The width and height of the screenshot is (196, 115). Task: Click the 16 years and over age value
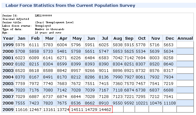pyautogui.click(x=48, y=33)
